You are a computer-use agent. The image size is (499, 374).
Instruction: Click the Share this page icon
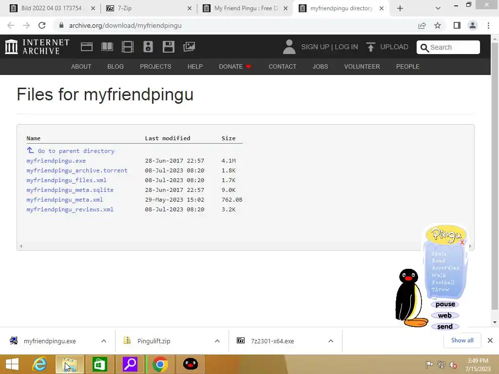[422, 25]
